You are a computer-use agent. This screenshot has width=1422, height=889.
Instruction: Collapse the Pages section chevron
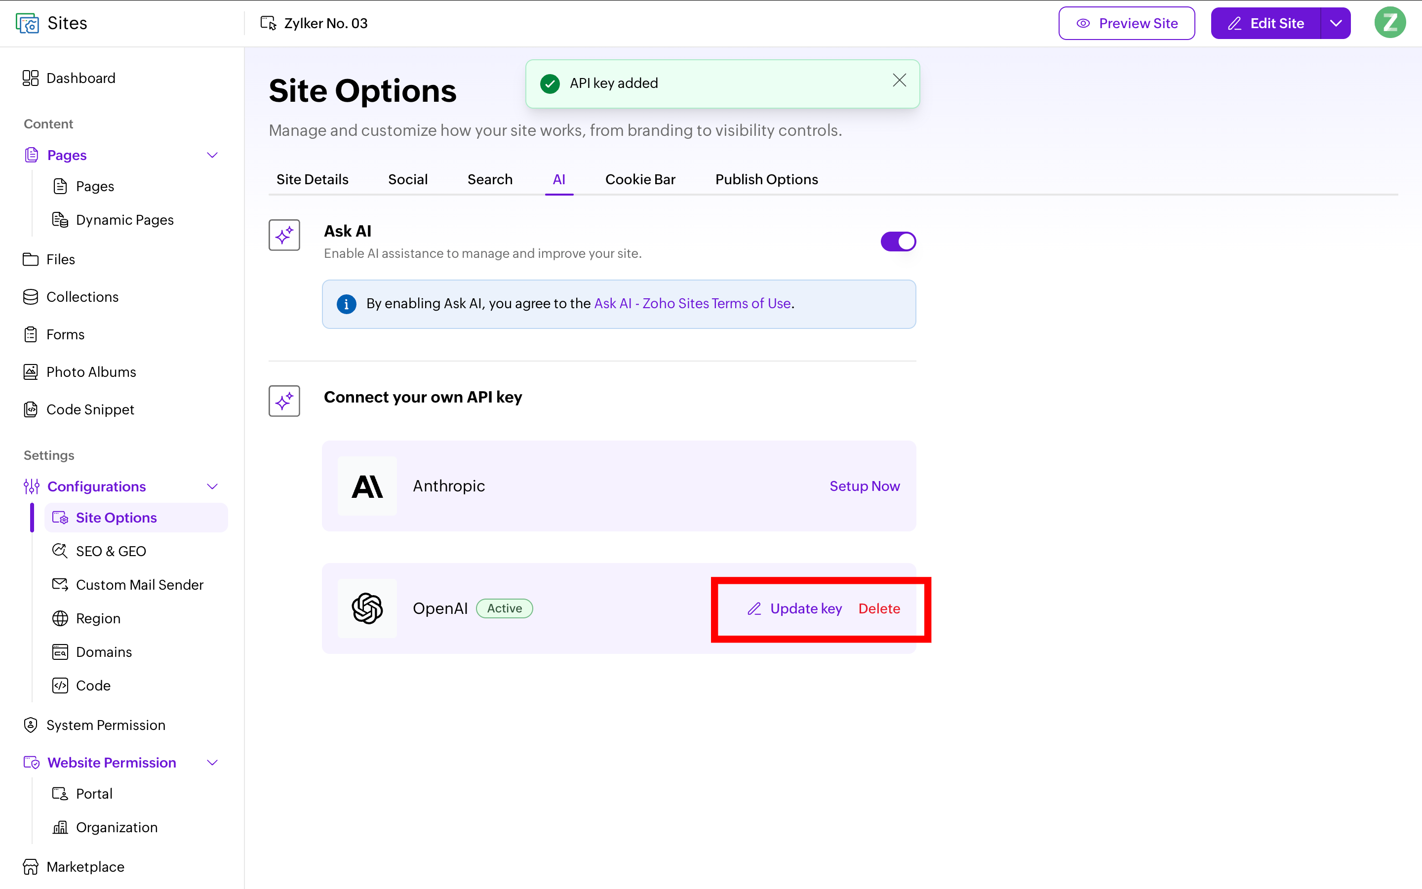point(213,155)
